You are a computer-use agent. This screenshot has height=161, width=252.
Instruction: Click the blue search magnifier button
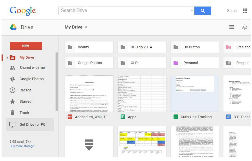(x=203, y=11)
